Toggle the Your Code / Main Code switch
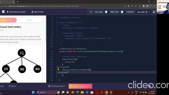This screenshot has height=95, width=169. pos(107,12)
